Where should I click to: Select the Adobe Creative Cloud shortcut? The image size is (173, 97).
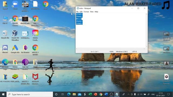[x=35, y=35]
